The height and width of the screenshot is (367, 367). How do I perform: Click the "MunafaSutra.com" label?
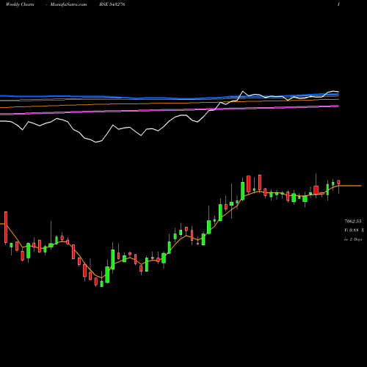click(68, 4)
